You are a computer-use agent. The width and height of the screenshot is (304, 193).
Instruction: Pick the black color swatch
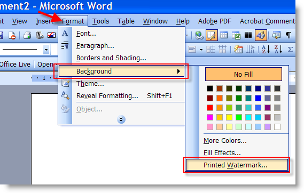(x=210, y=89)
